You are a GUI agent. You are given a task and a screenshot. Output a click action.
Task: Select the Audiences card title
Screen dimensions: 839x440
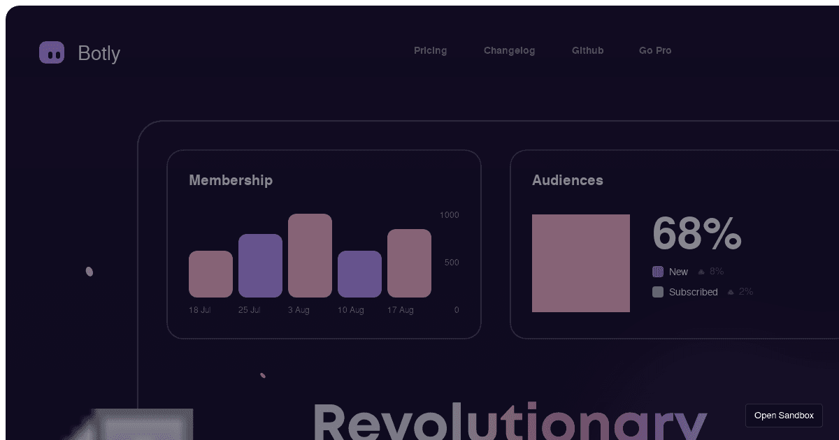click(568, 180)
